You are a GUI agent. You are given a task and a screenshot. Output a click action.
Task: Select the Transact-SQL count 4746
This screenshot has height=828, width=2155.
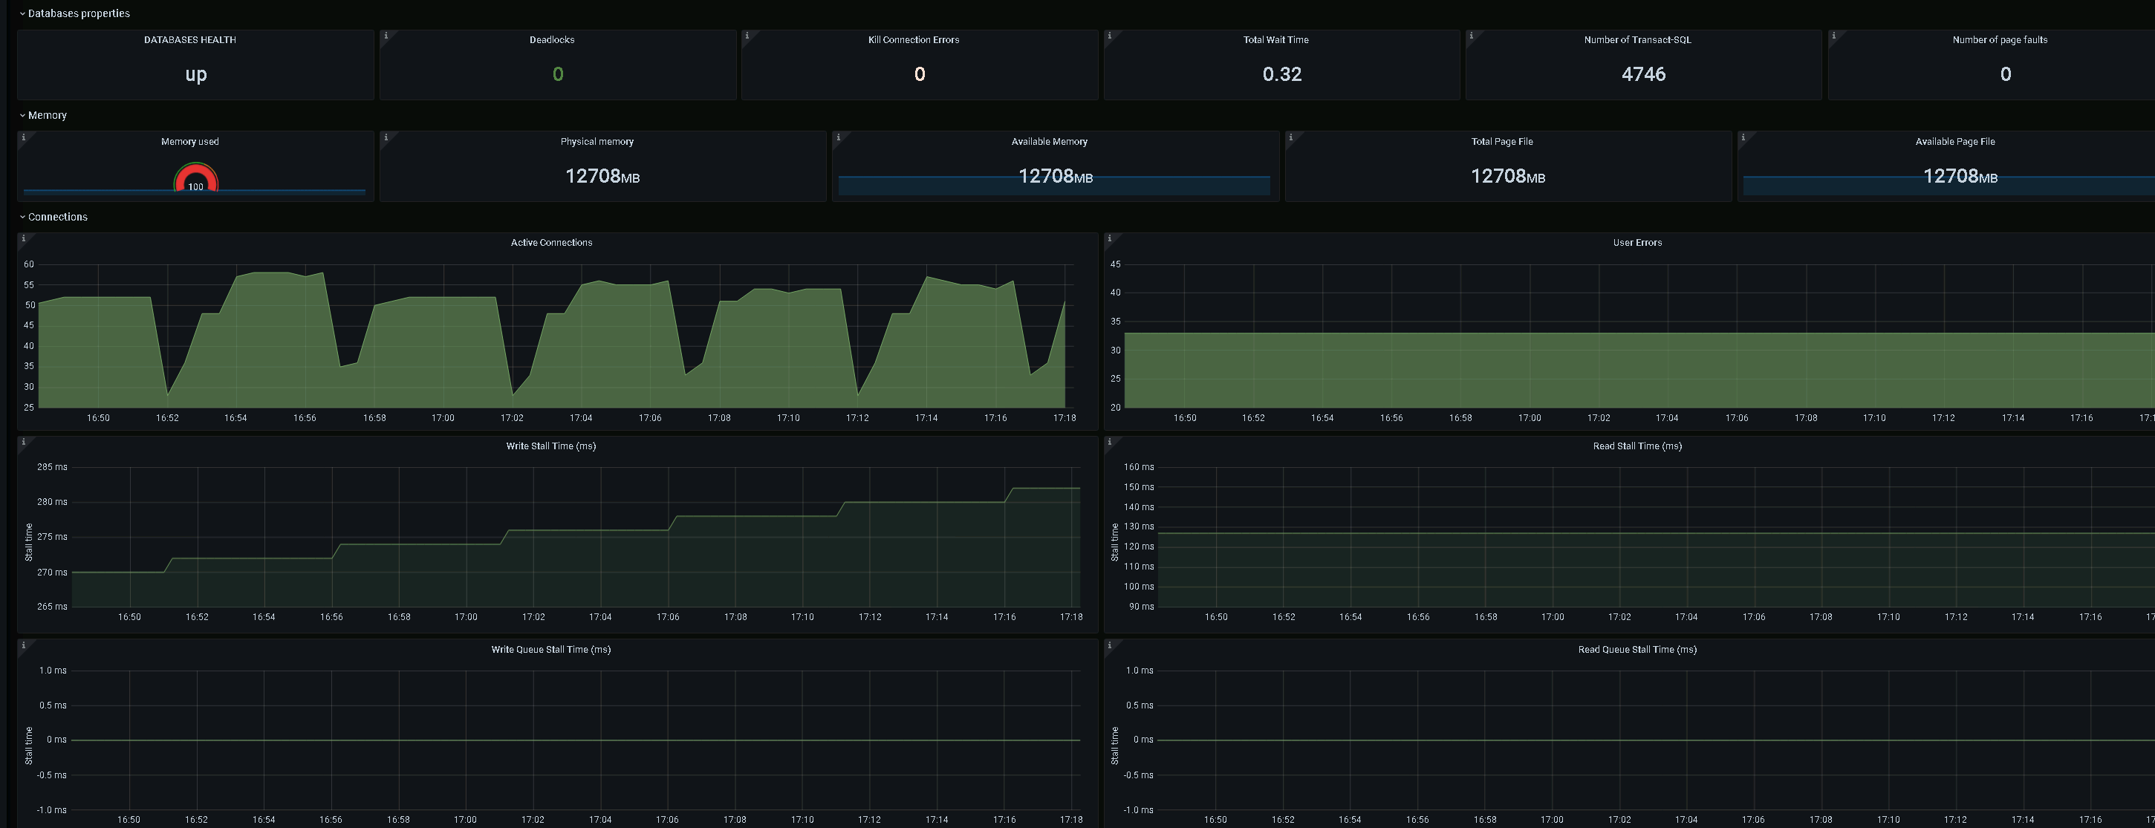(x=1643, y=74)
